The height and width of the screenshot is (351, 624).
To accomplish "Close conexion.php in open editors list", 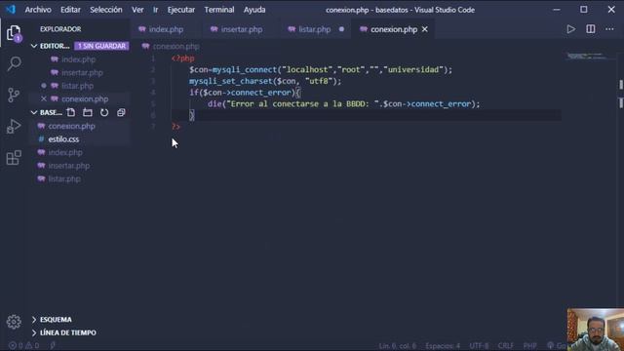I will click(x=43, y=99).
